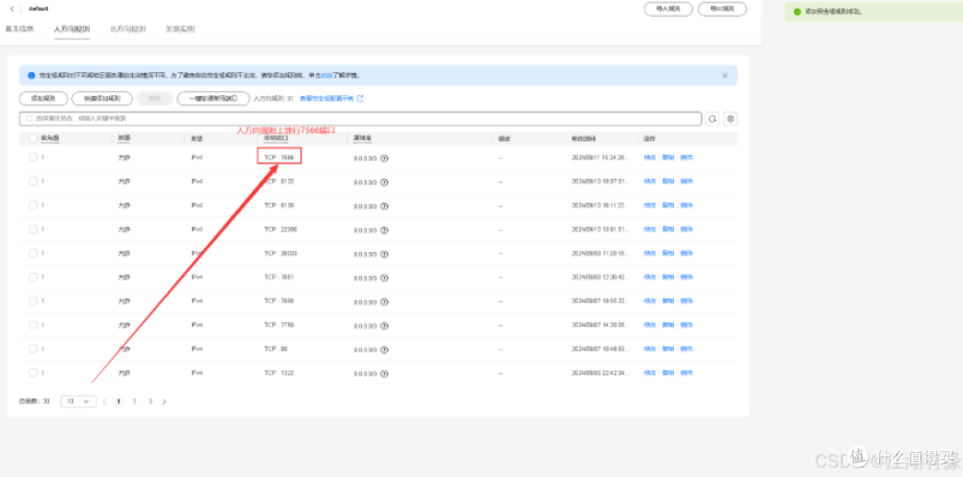Click the info icon in the blue banner

31,76
